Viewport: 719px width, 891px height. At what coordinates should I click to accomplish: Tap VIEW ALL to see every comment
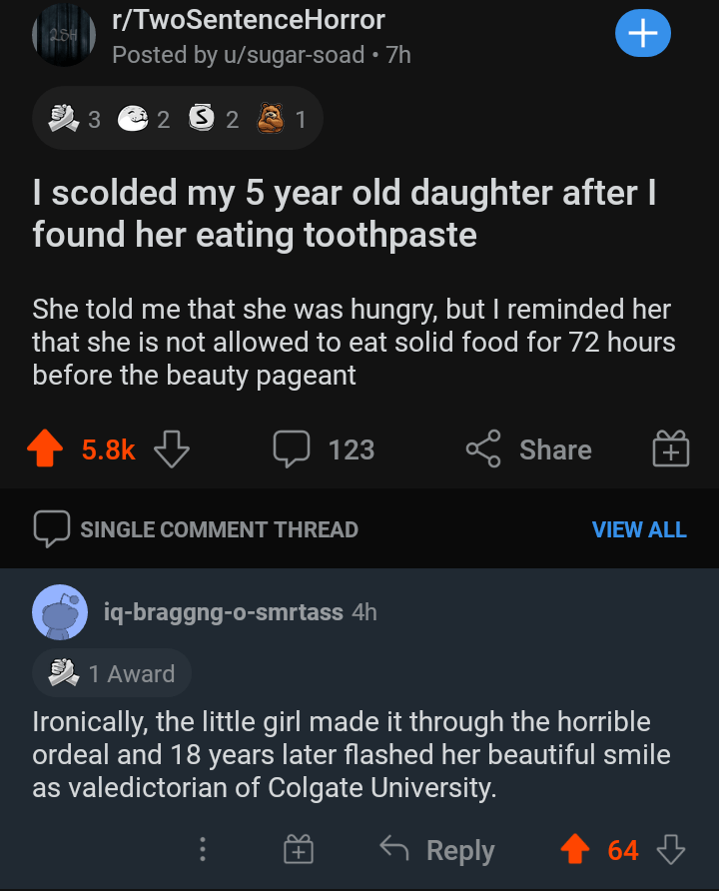(x=639, y=529)
